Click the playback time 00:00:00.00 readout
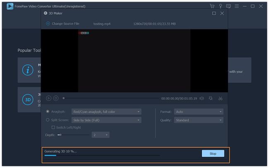The width and height of the screenshot is (269, 168). (179, 98)
